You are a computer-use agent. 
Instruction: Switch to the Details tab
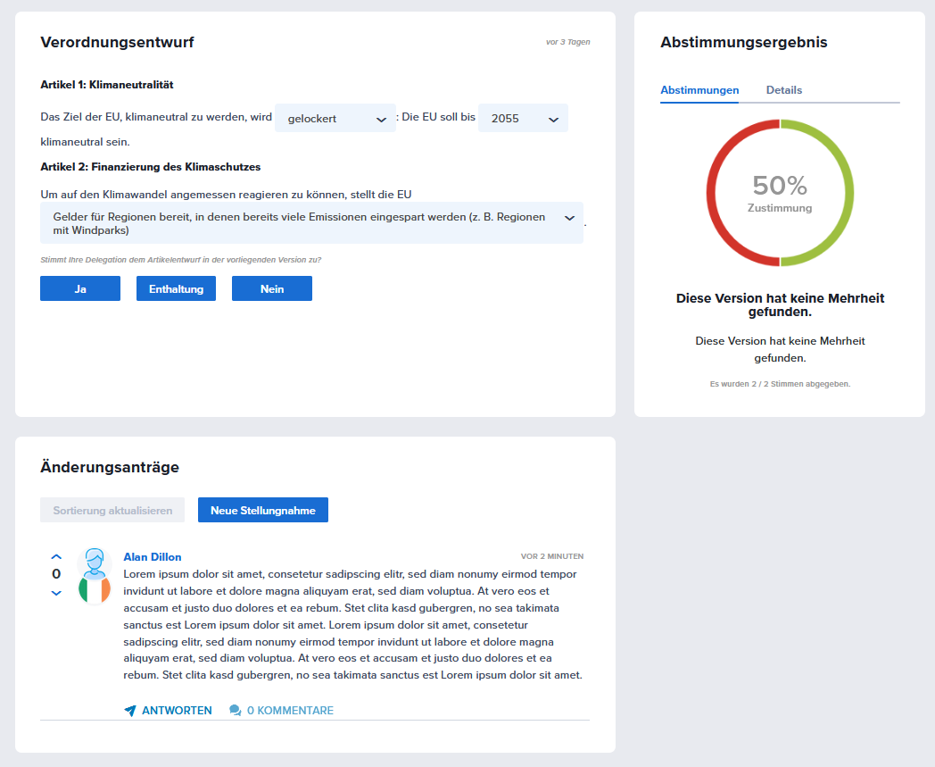coord(783,90)
